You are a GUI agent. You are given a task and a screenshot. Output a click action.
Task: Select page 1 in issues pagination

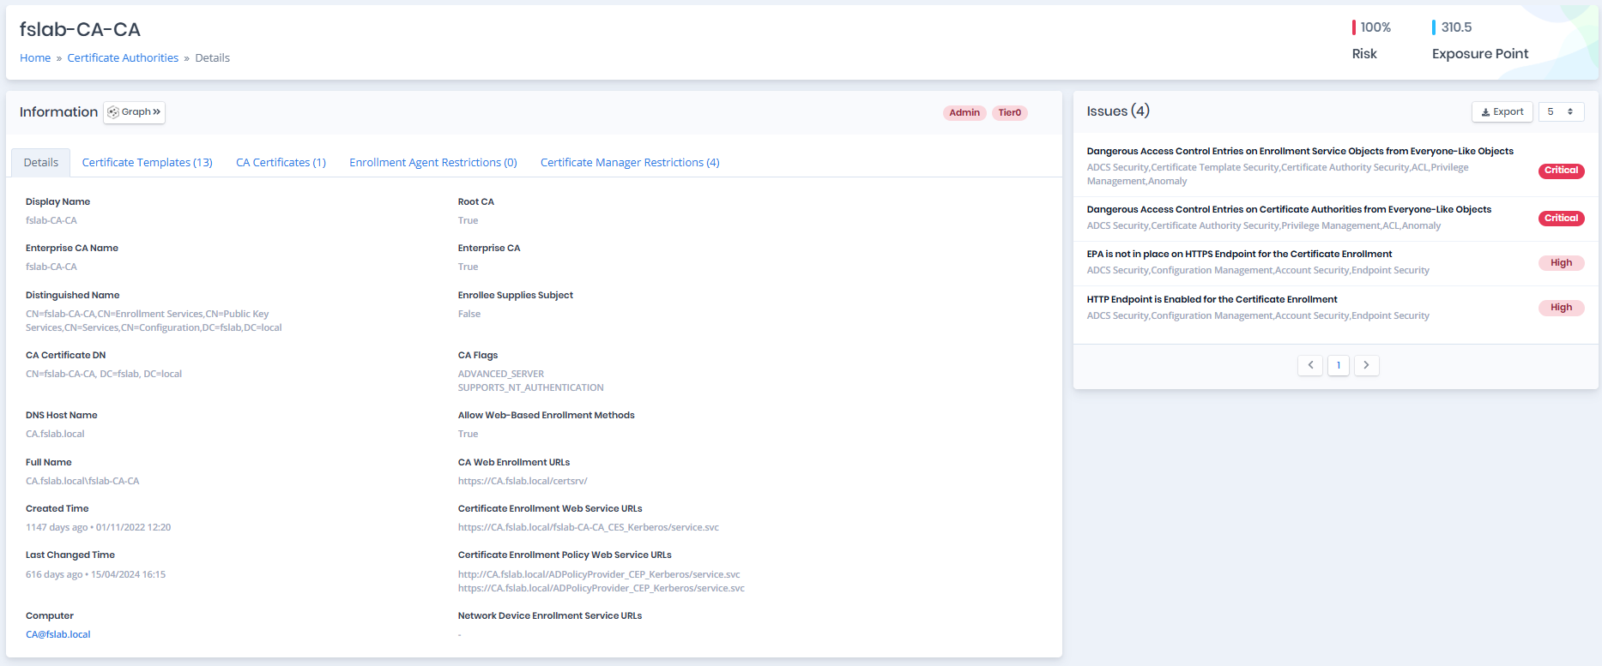click(x=1338, y=365)
